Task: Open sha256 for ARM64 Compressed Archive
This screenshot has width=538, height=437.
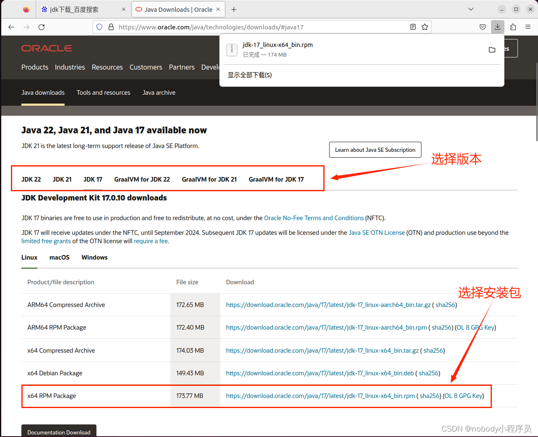Action: [445, 305]
